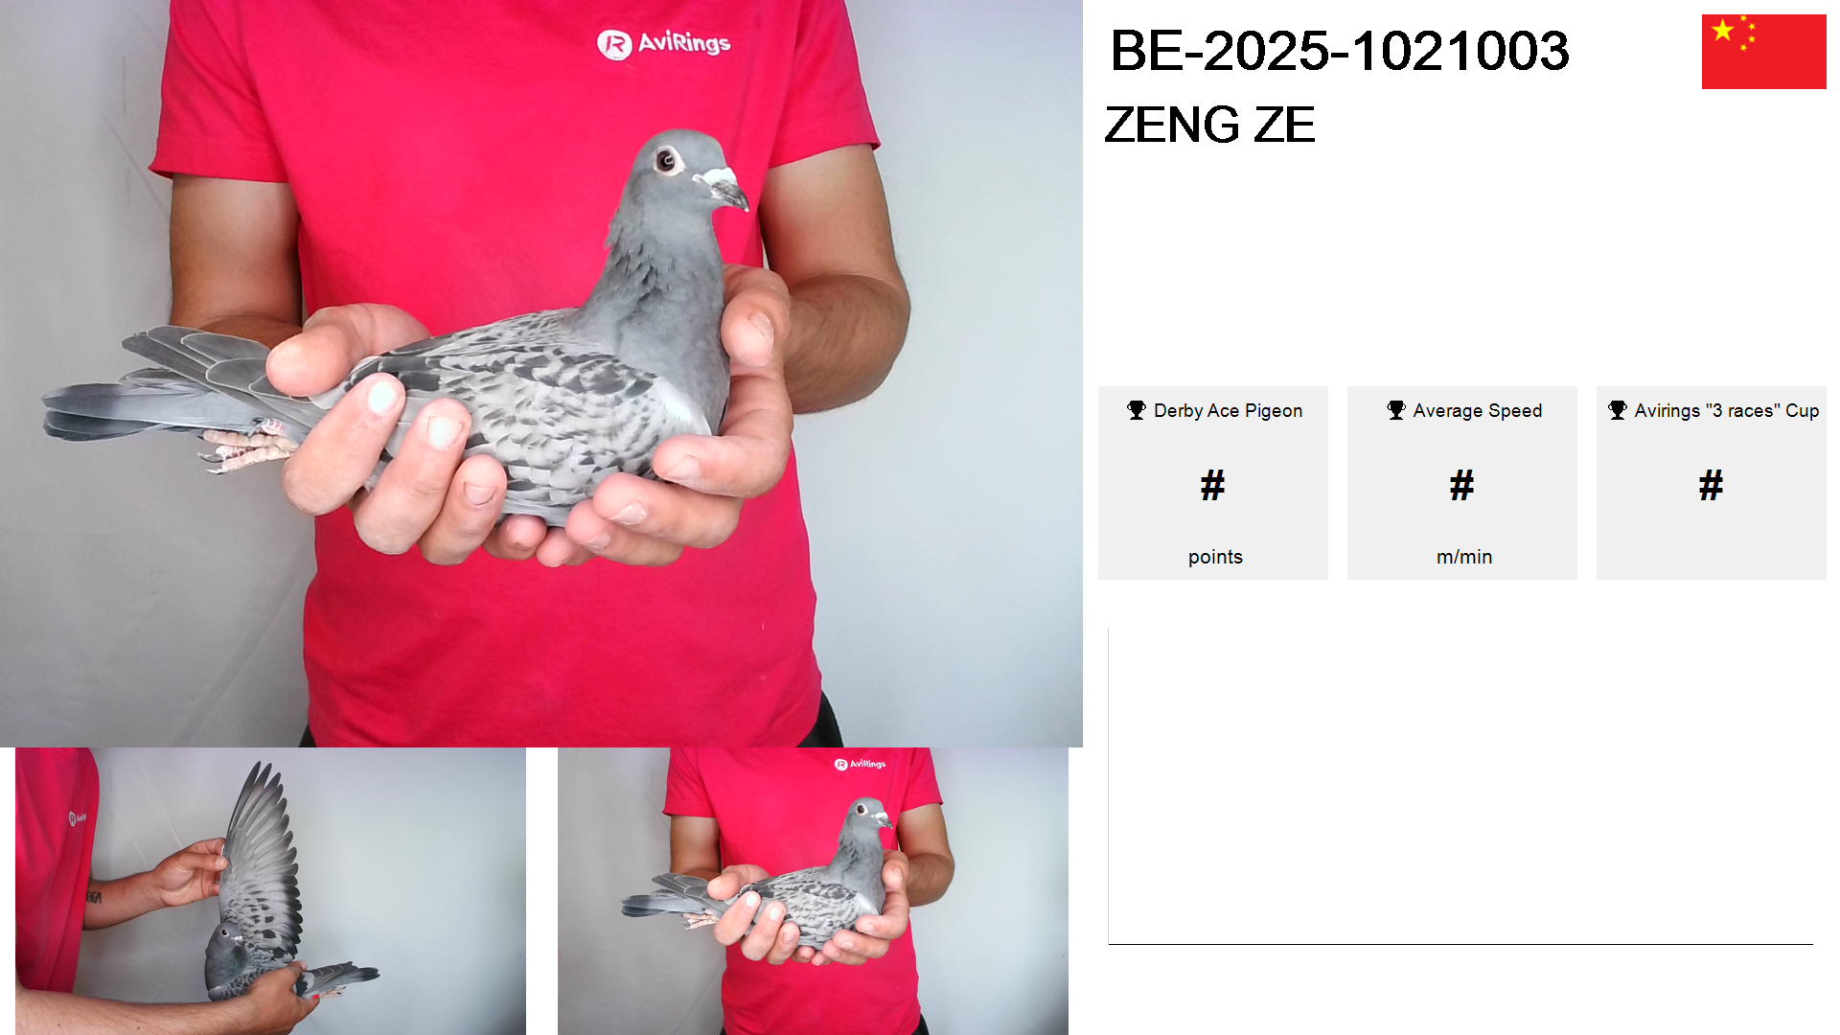Screen dimensions: 1840x1035
Task: Open the main pigeon side-view photo
Action: pyautogui.click(x=541, y=374)
